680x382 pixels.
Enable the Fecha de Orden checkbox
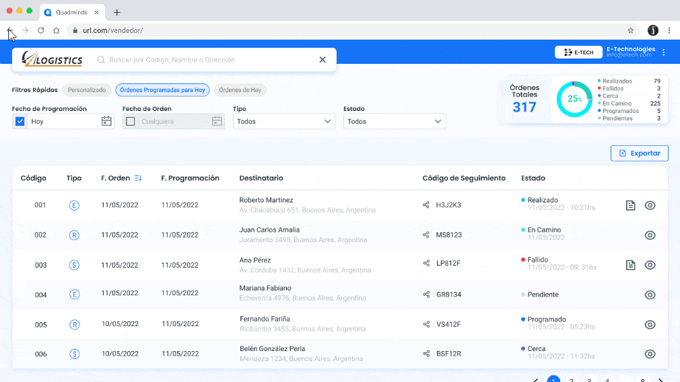[131, 121]
